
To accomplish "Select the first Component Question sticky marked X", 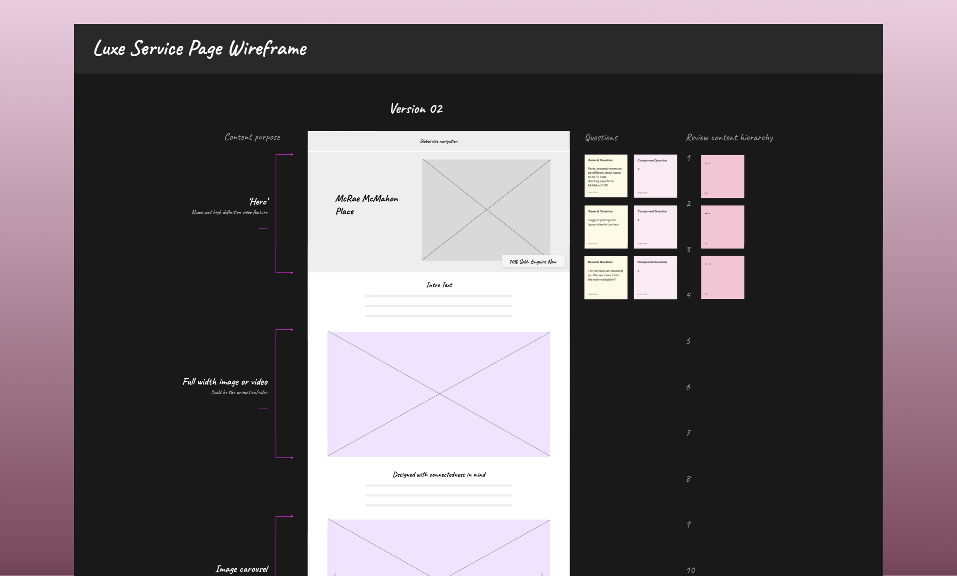I will coord(655,176).
